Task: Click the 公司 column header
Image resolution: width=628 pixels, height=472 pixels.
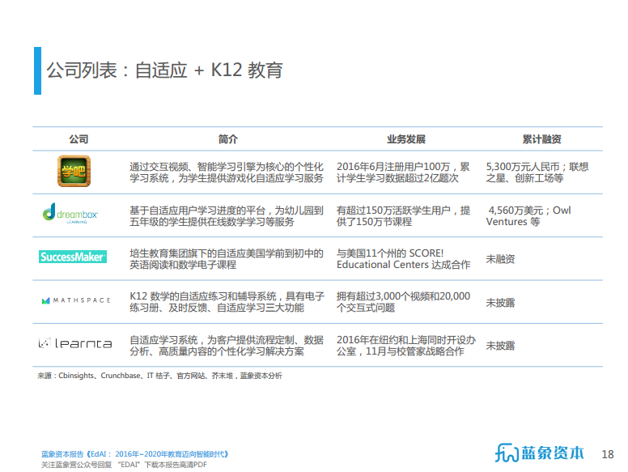Action: 78,139
